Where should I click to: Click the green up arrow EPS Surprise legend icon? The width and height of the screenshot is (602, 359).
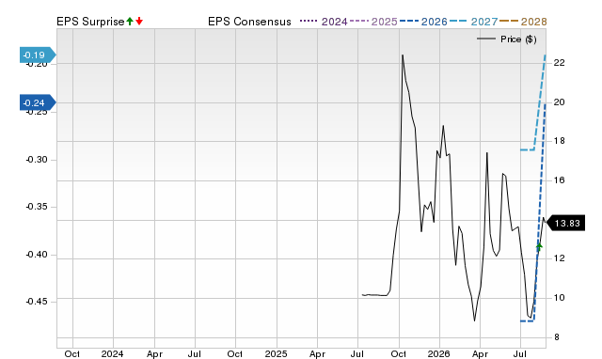[130, 22]
